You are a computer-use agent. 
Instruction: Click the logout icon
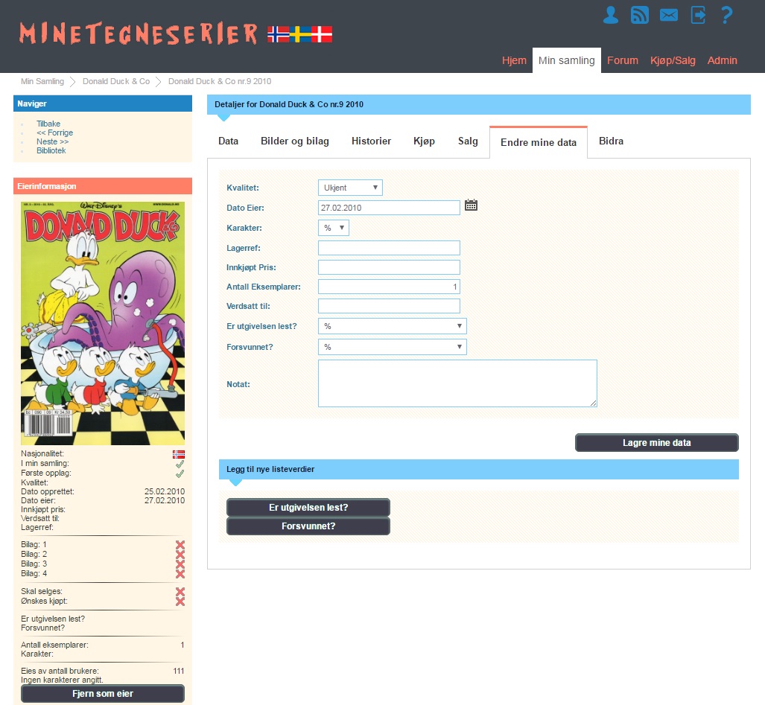(x=698, y=15)
